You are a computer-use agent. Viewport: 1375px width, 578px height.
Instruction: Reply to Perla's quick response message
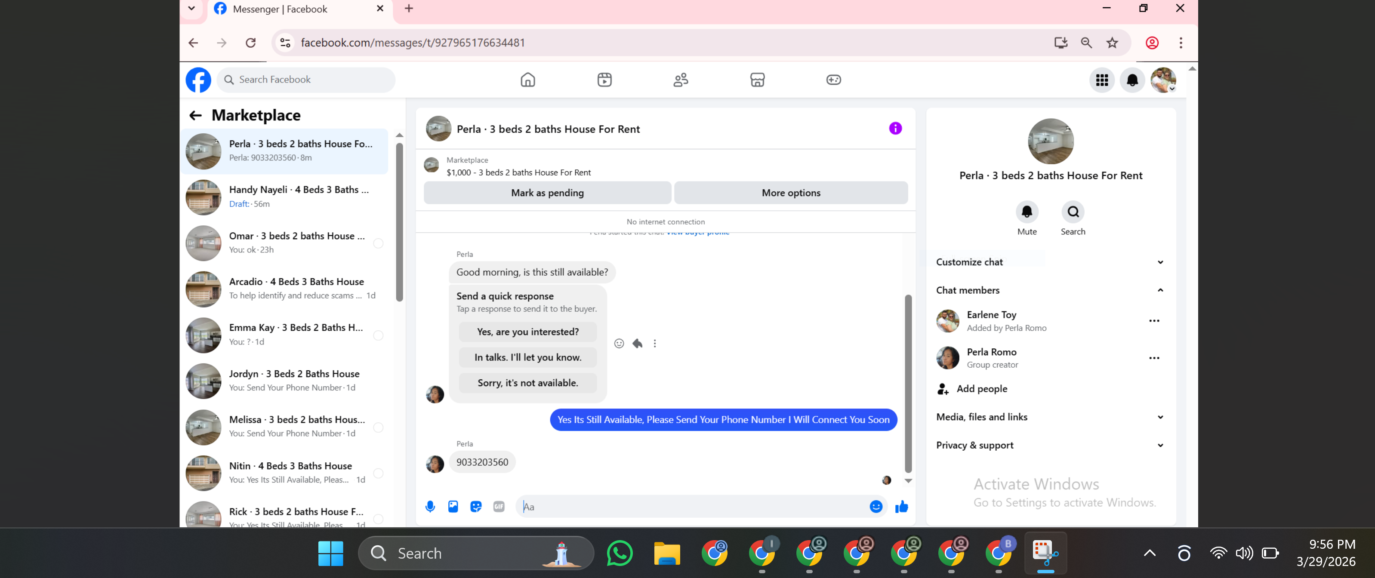coord(637,343)
